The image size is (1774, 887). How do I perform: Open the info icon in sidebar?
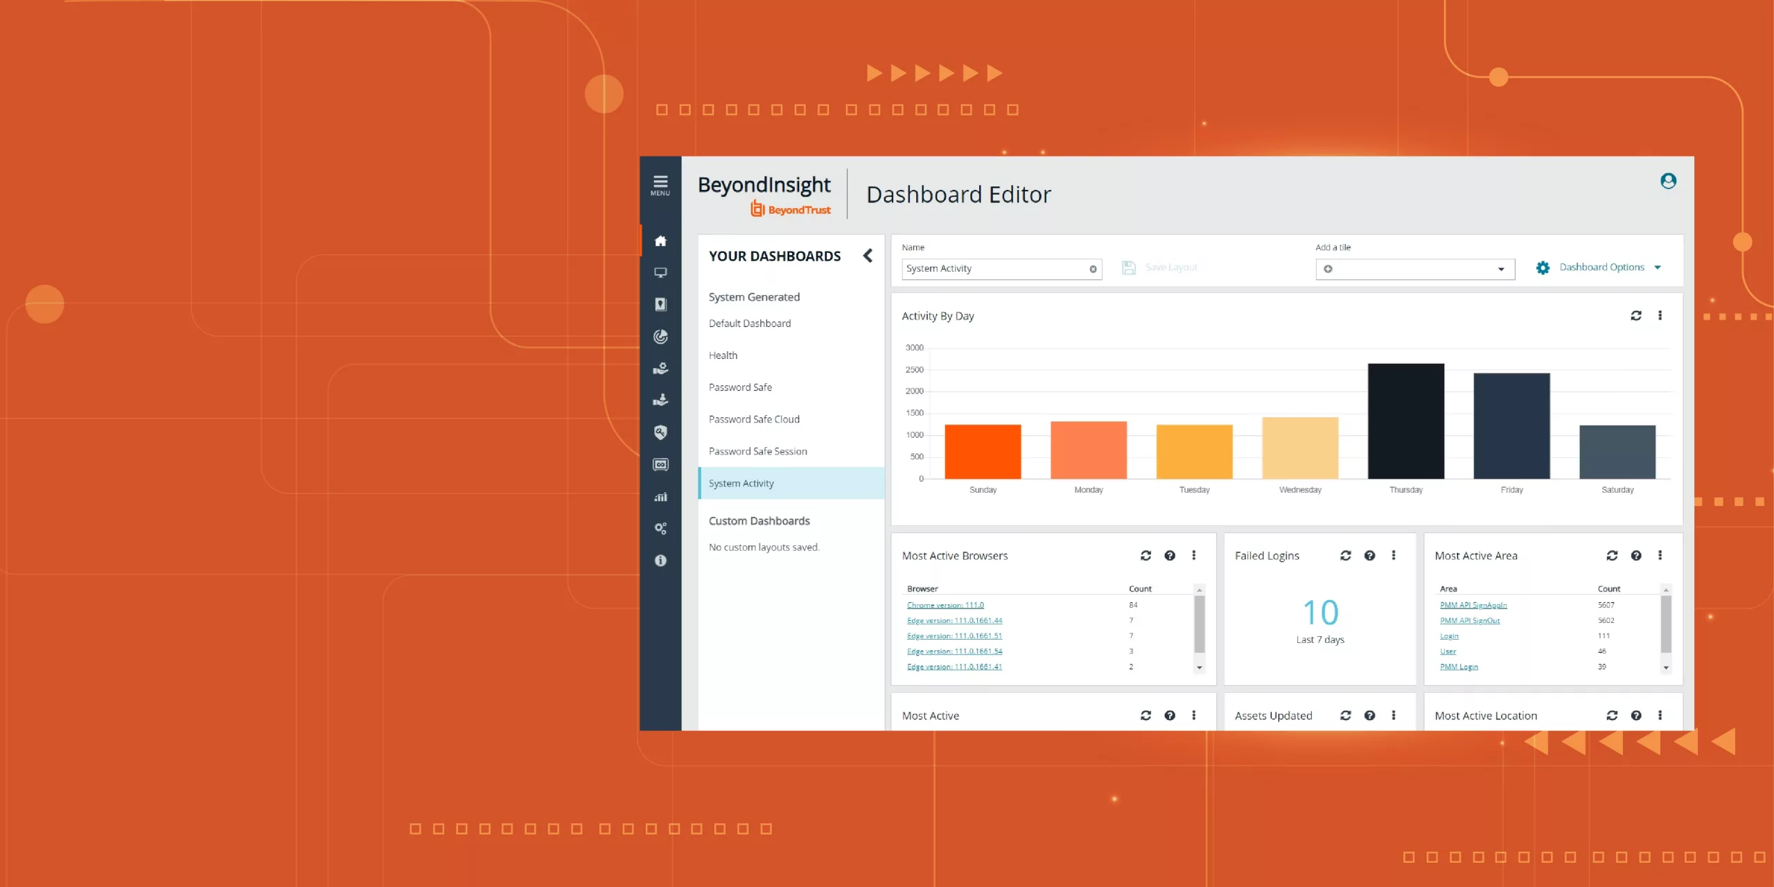660,560
